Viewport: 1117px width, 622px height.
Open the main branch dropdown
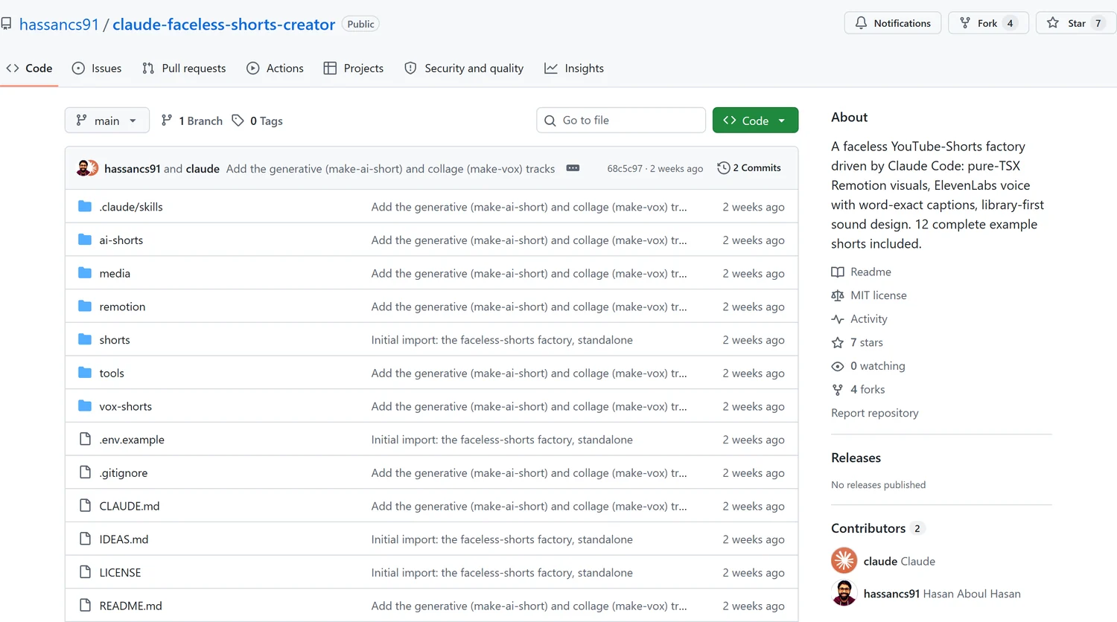point(106,121)
